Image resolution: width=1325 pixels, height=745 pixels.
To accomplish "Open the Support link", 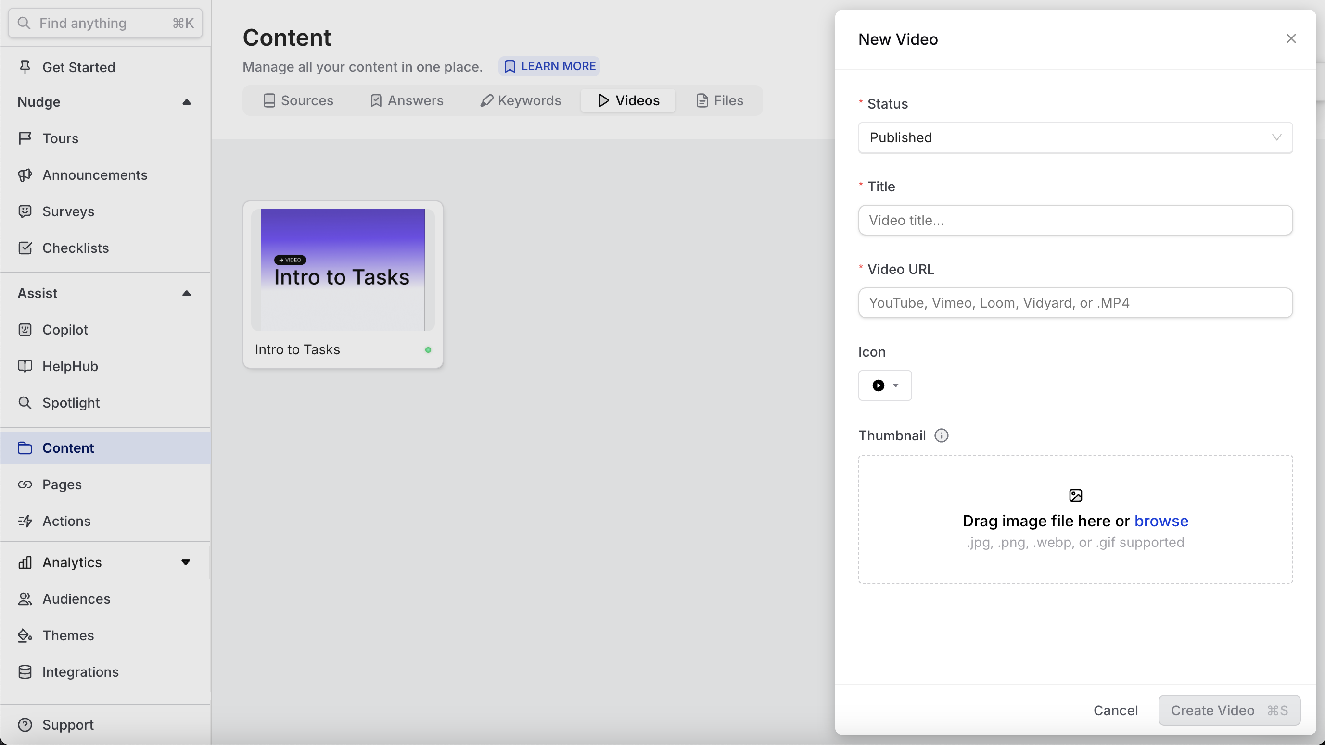I will click(105, 724).
